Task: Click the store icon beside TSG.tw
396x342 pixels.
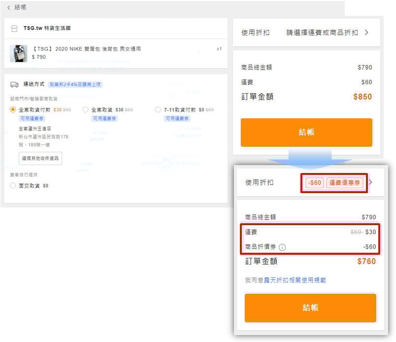Action: (x=14, y=29)
